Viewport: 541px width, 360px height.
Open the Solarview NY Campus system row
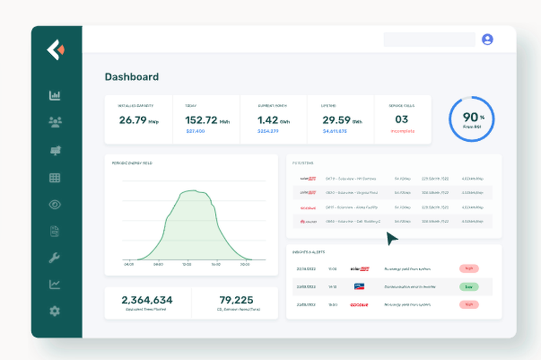393,179
